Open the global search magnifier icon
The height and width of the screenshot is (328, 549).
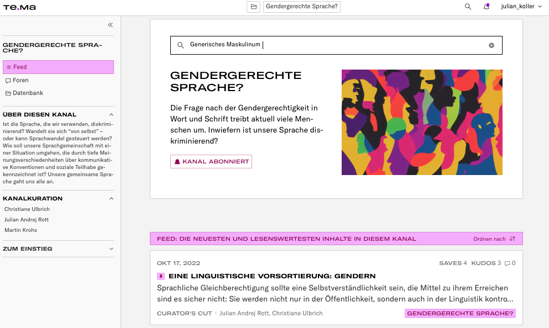click(x=468, y=7)
